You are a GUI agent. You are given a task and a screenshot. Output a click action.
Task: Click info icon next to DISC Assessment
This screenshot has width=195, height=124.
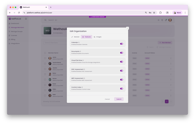click(84, 70)
